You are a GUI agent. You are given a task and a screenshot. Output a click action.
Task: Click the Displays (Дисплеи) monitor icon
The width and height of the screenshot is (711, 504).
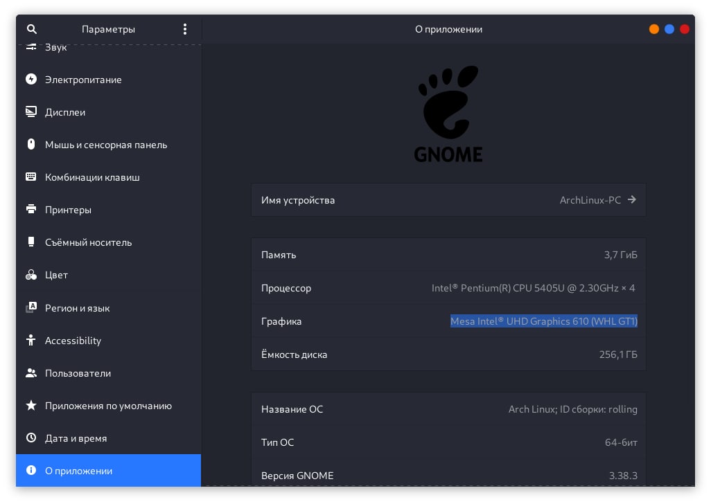[x=30, y=112]
